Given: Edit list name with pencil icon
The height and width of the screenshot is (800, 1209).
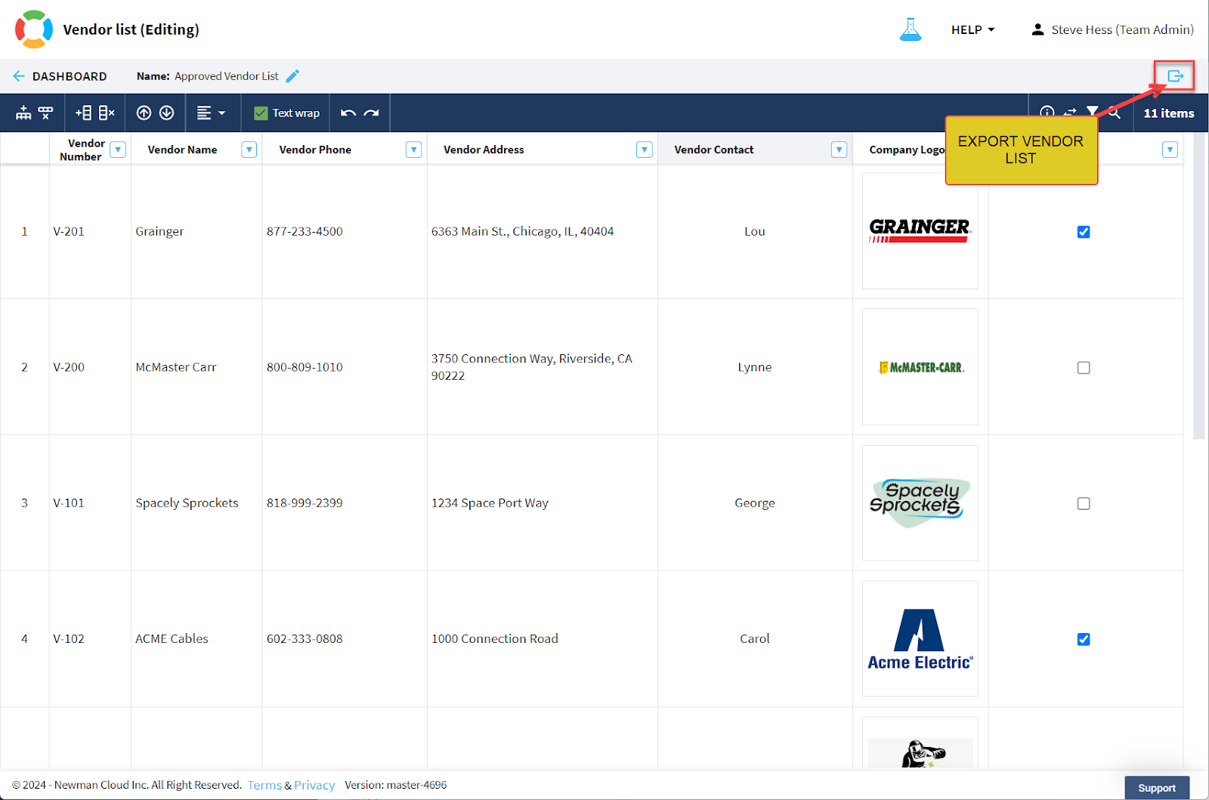Looking at the screenshot, I should [292, 76].
